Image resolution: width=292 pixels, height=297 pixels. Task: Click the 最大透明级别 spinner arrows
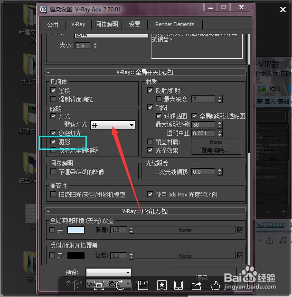(x=219, y=125)
